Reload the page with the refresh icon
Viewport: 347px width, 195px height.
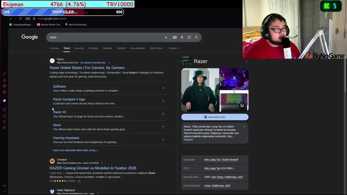point(20,19)
